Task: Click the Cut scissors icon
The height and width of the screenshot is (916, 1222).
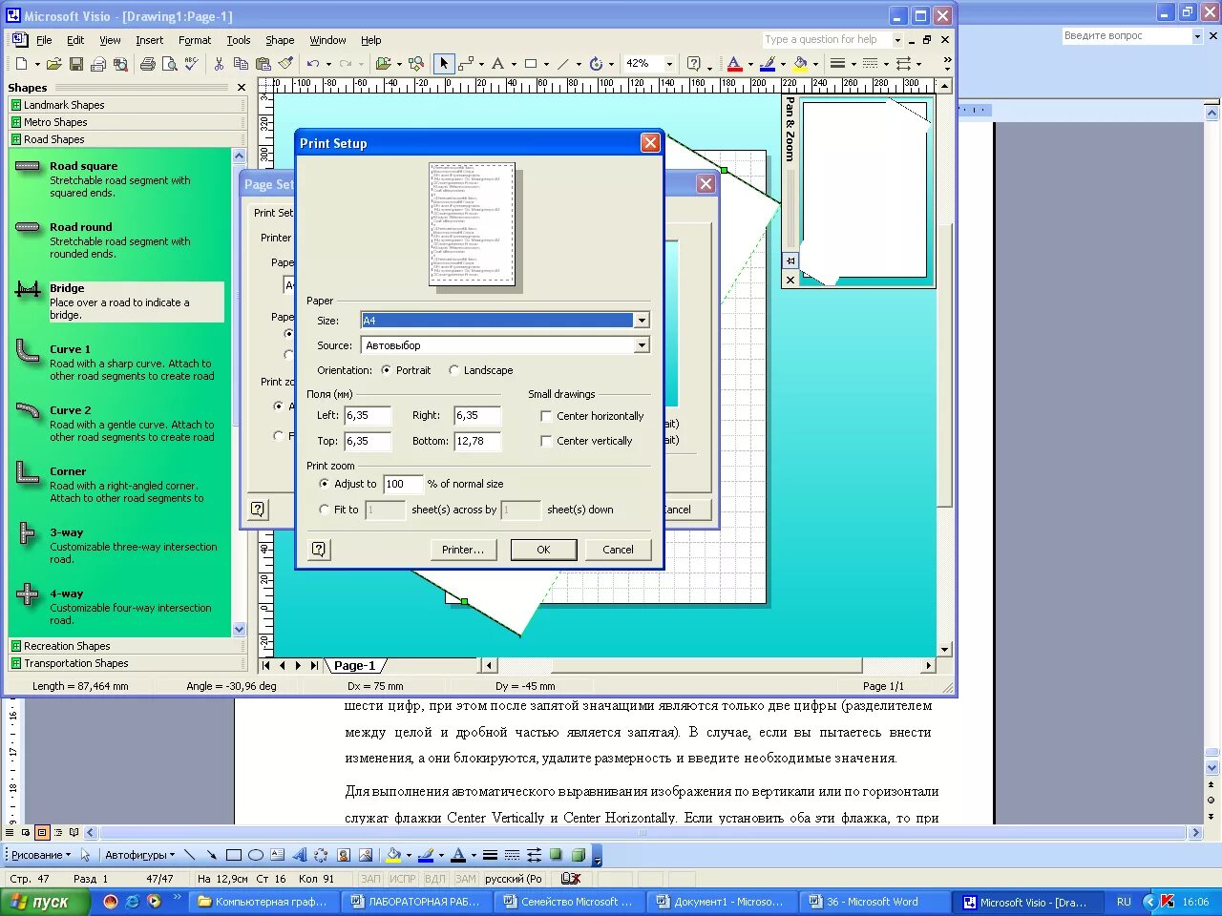Action: coord(219,64)
